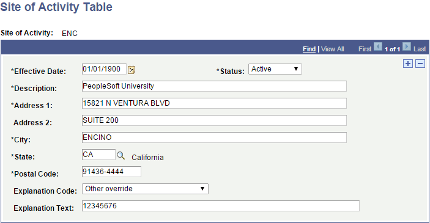This screenshot has width=430, height=223.
Task: Select the Address 2 field
Action: point(214,120)
